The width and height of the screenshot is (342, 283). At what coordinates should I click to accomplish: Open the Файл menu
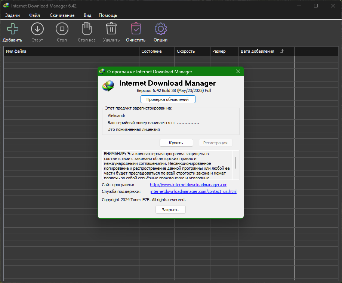[34, 15]
